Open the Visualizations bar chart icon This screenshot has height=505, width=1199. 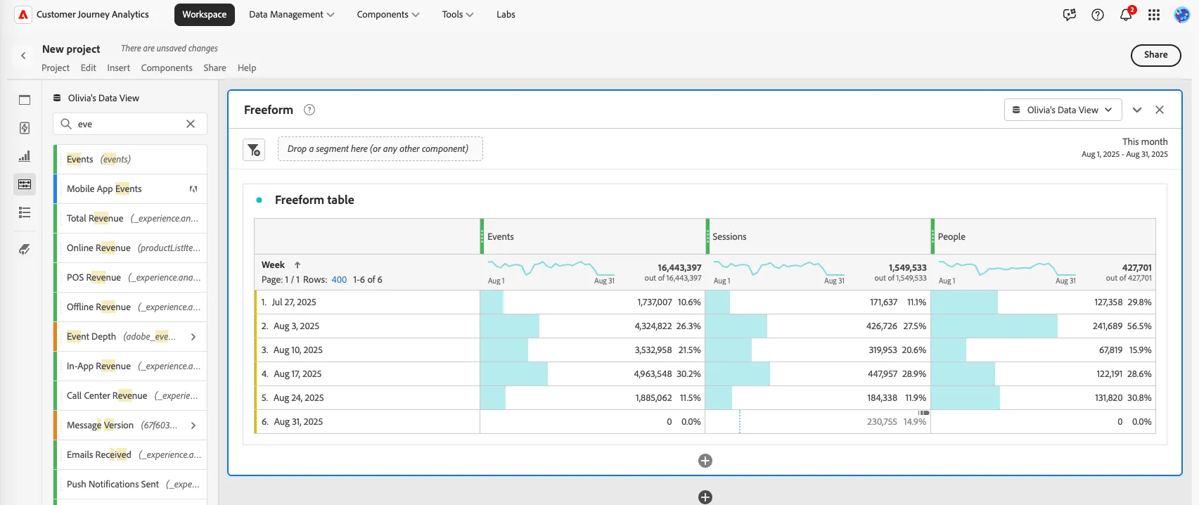tap(25, 156)
